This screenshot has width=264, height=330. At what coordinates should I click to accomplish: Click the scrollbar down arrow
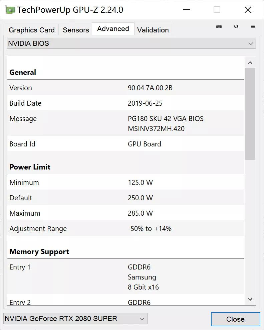pyautogui.click(x=250, y=300)
